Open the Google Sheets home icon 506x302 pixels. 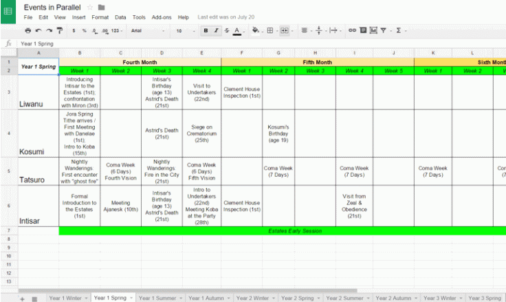(8, 12)
